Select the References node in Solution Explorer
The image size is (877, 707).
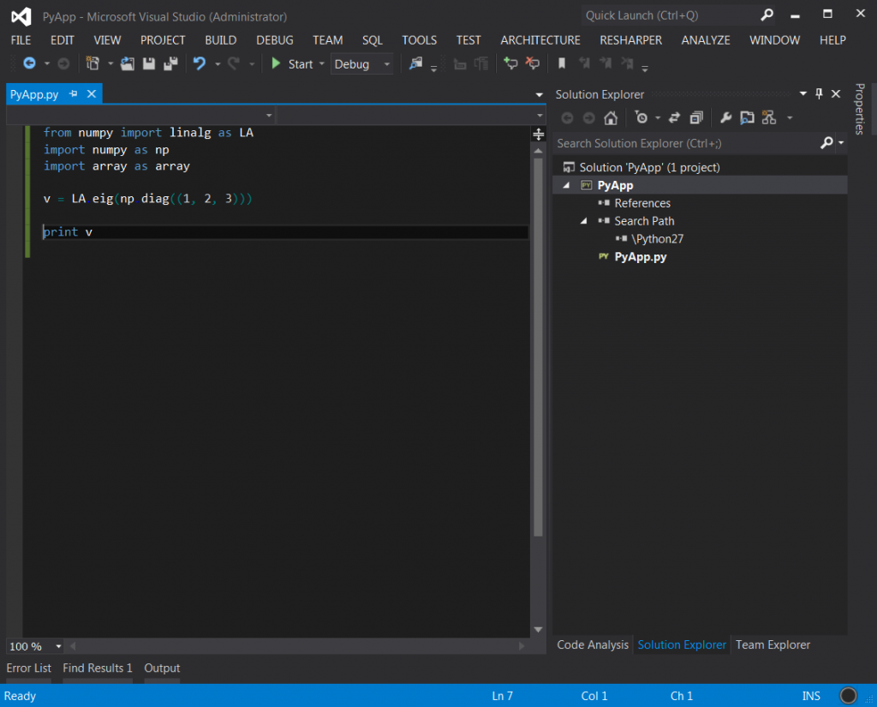(642, 203)
